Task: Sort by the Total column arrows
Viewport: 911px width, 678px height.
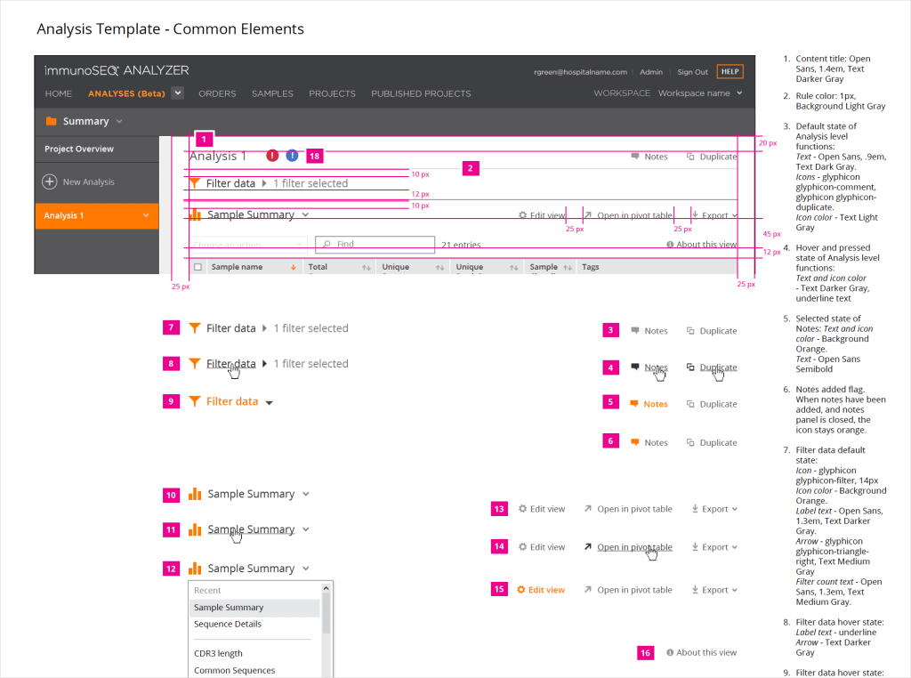Action: [366, 267]
